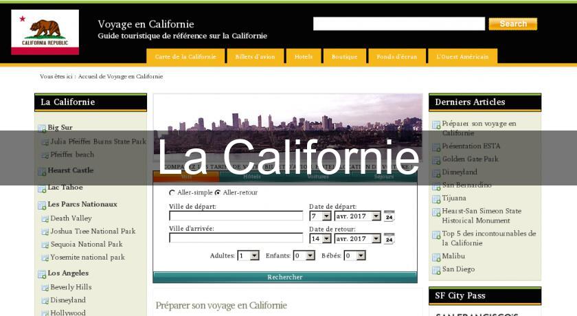This screenshot has height=316, width=577.
Task: Select the Aller-retour radio button
Action: [218, 193]
